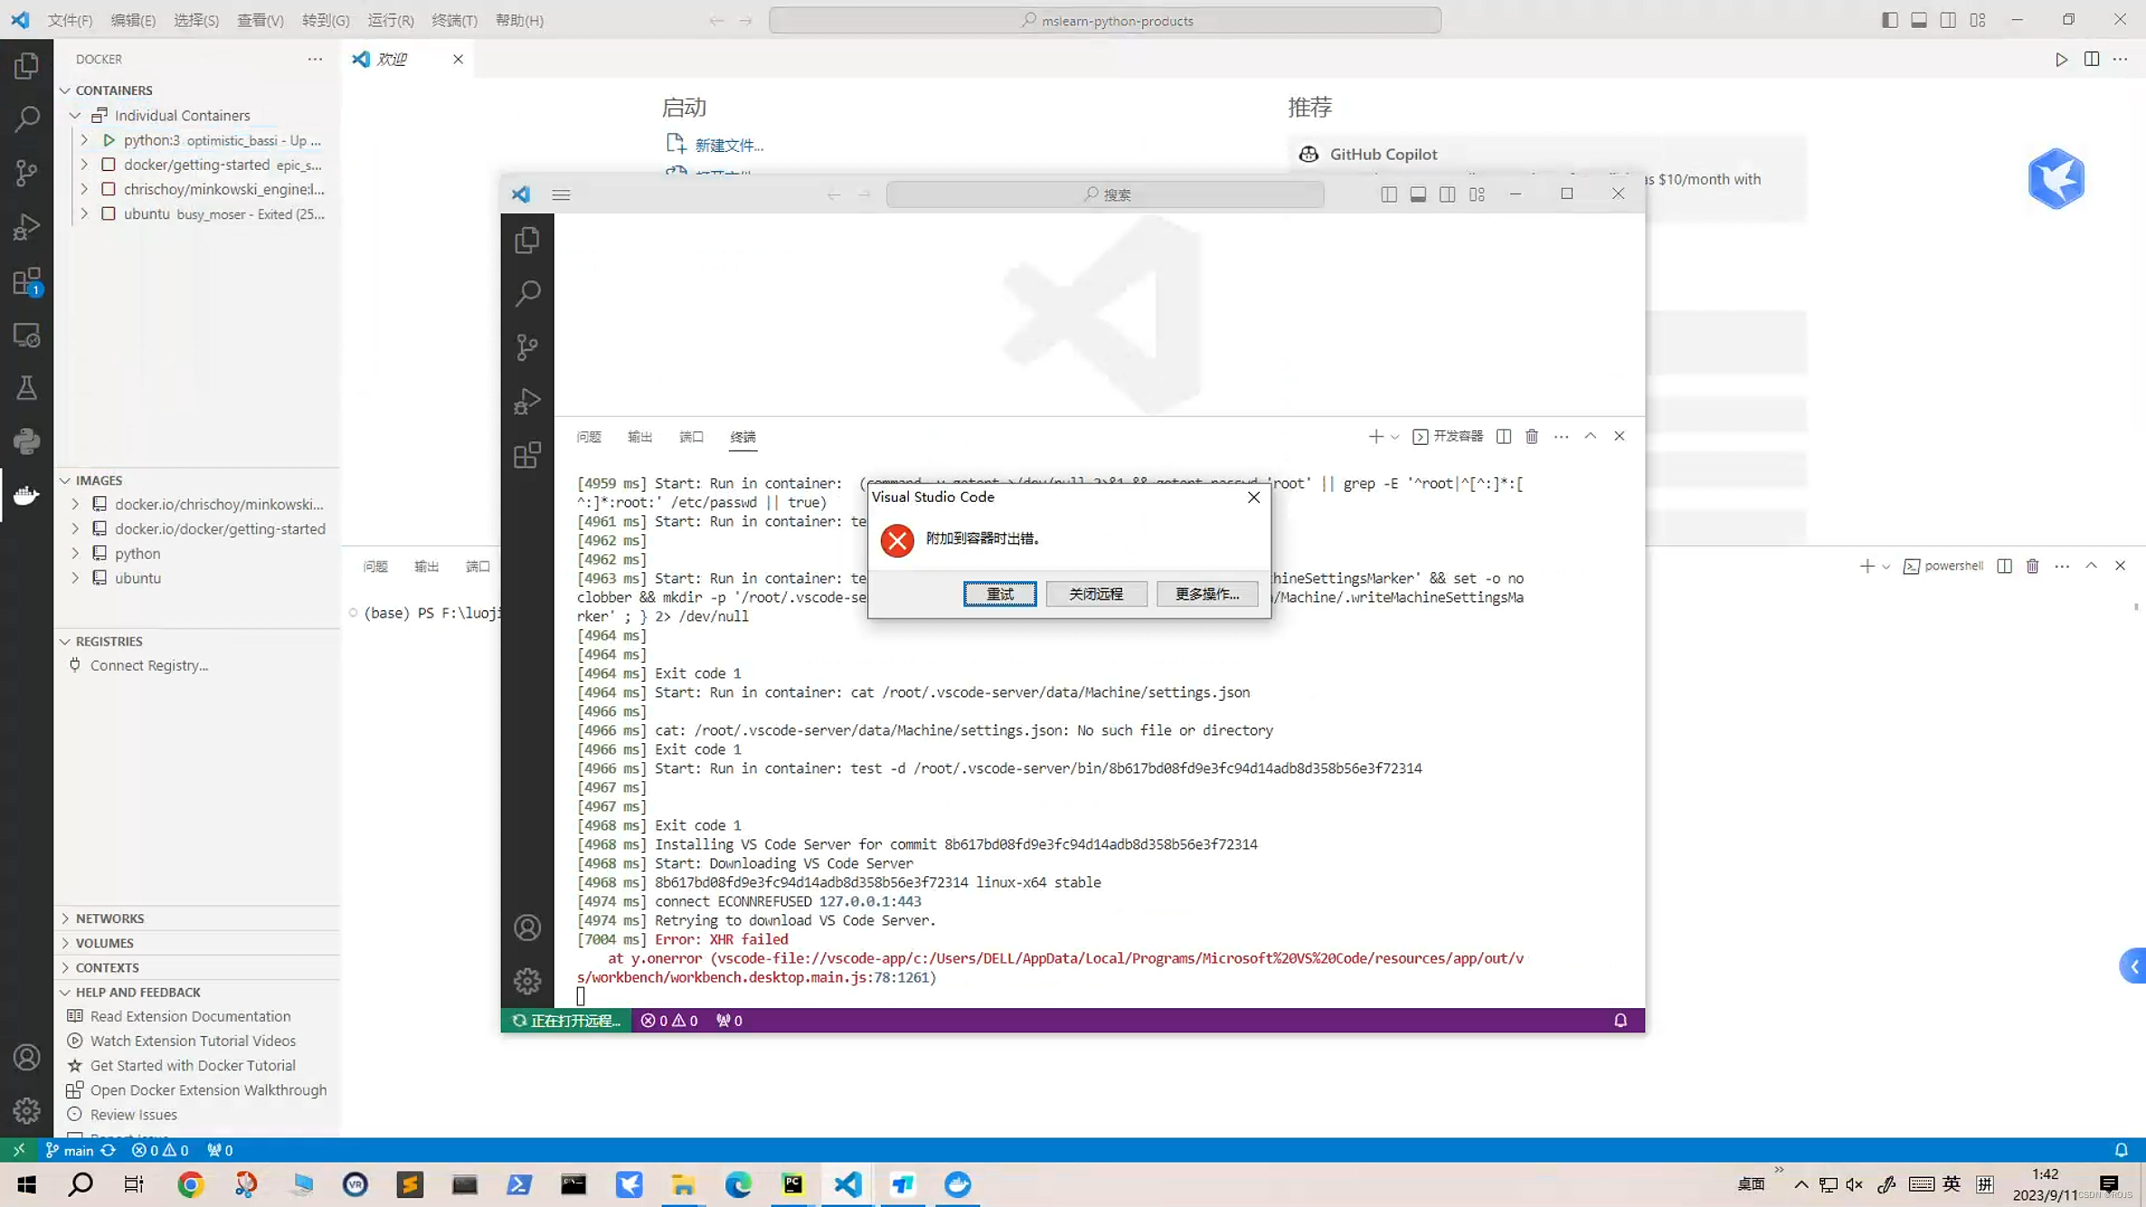The height and width of the screenshot is (1207, 2146).
Task: Open Manage gear in main activity bar
Action: click(x=26, y=1110)
